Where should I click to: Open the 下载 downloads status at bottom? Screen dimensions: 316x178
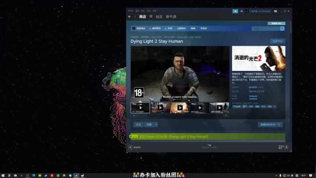click(209, 146)
